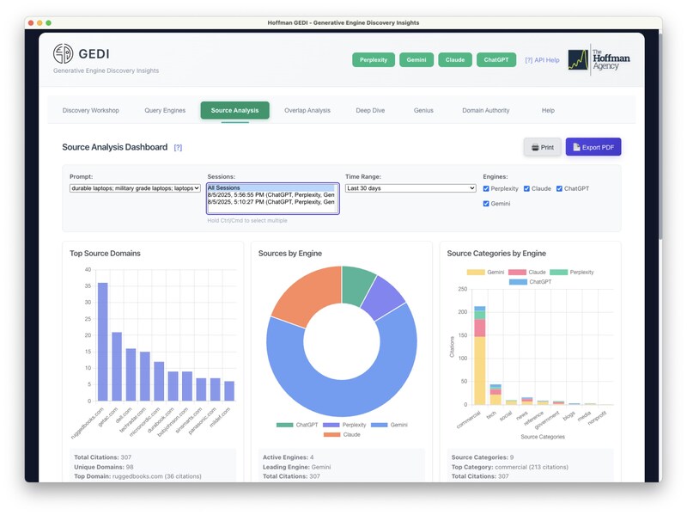
Task: Click the Export PDF button
Action: pyautogui.click(x=593, y=147)
